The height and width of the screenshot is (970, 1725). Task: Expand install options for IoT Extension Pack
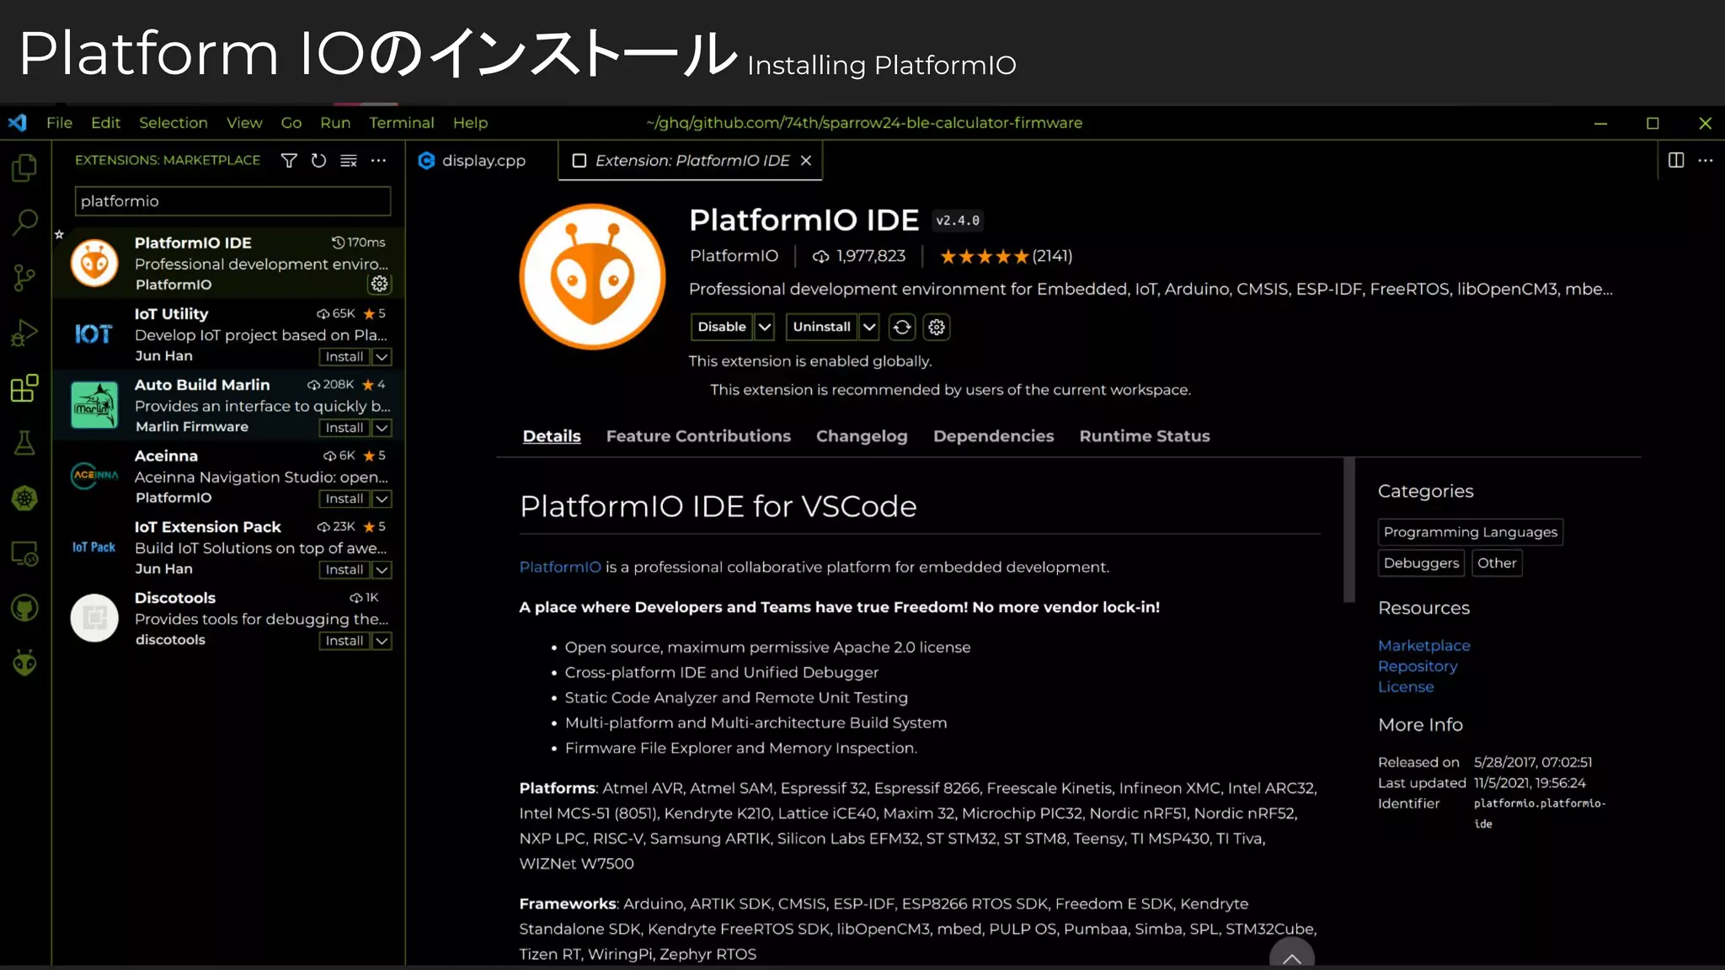(x=382, y=570)
